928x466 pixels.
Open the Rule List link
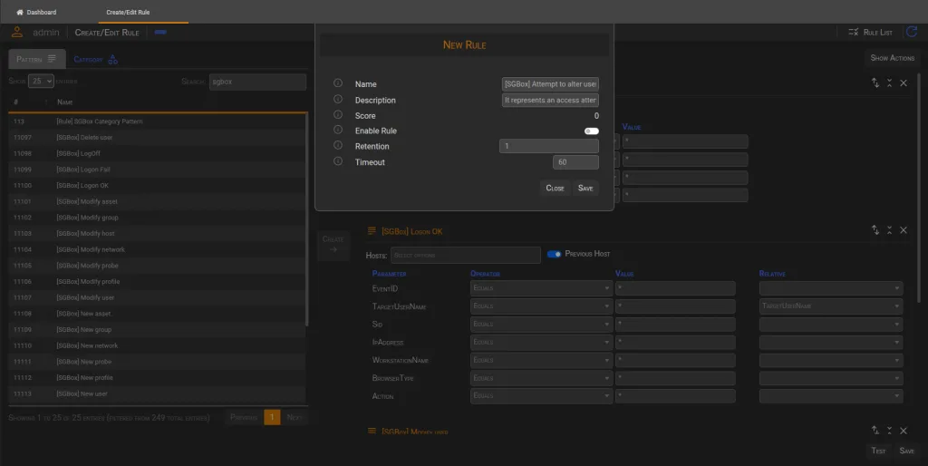870,32
